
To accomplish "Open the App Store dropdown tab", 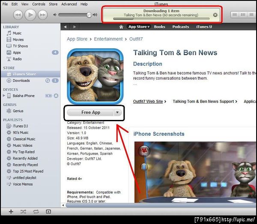I will click(x=139, y=27).
